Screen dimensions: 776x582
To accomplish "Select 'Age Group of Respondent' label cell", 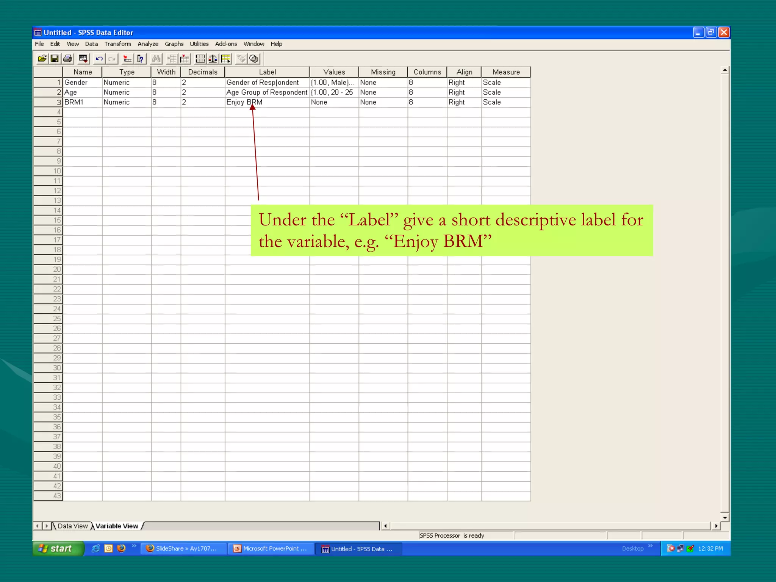I will point(267,92).
